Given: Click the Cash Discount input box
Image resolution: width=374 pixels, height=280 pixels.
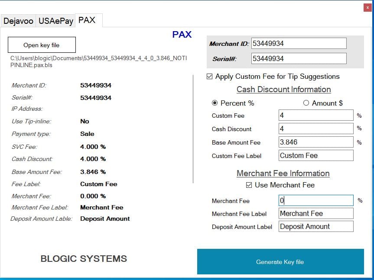Looking at the screenshot, I should click(315, 129).
